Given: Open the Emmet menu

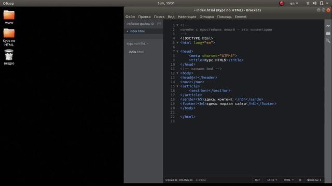Looking at the screenshot, I should point(241,17).
